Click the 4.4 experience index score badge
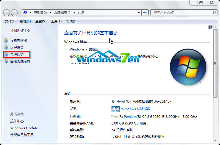 point(115,109)
